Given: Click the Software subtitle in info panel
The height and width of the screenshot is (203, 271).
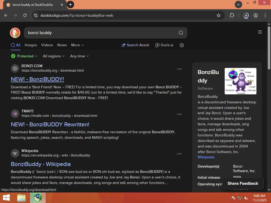Looking at the screenshot, I should pyautogui.click(x=205, y=88).
